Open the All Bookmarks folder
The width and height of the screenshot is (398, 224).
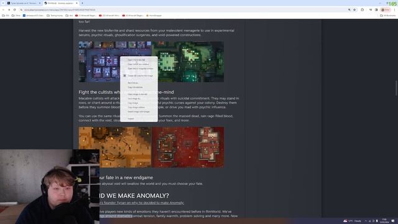tap(388, 16)
